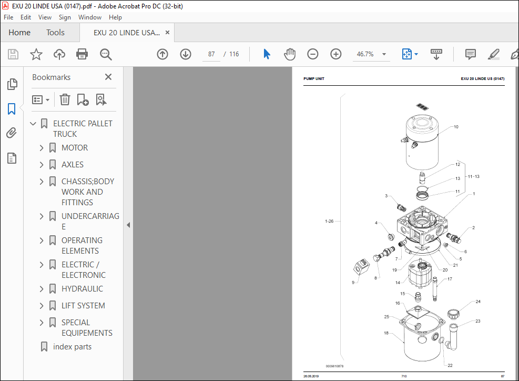Screen dimensions: 519x381
Task: Activate the Hand pan tool
Action: point(290,54)
